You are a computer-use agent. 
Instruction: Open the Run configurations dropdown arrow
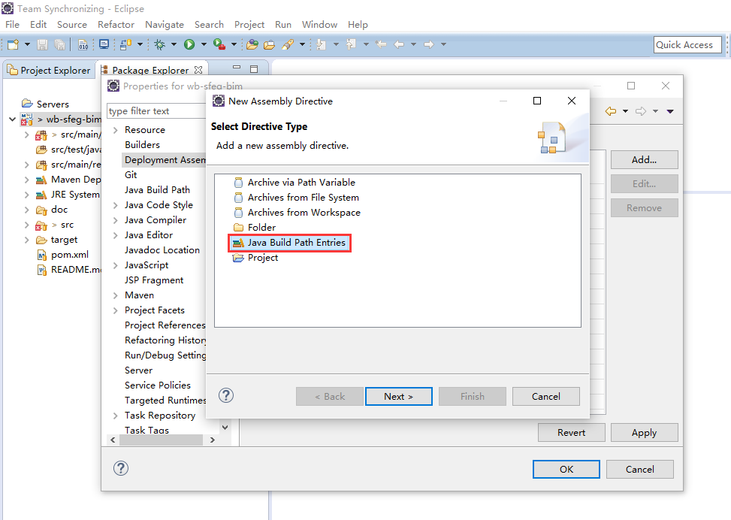tap(204, 44)
